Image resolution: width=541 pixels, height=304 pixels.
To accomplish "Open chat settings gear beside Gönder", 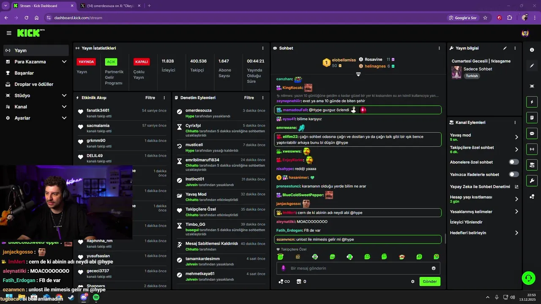I will click(x=413, y=282).
